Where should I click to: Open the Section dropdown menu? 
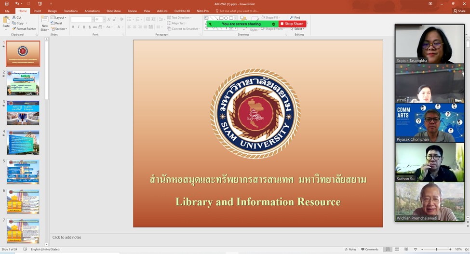[x=60, y=29]
